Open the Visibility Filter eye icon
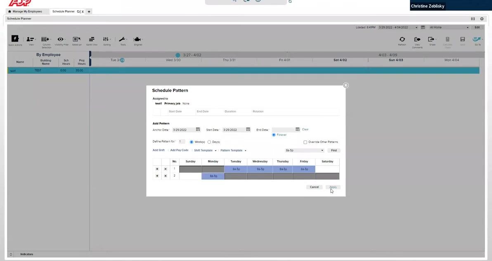492x261 pixels. click(61, 39)
